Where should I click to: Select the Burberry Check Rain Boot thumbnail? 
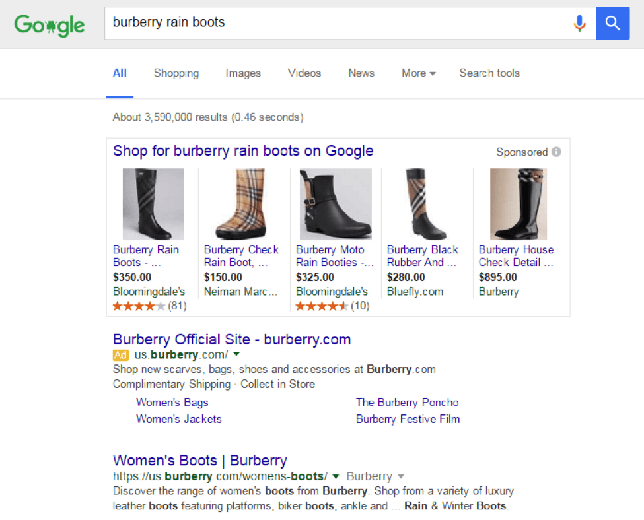click(244, 204)
